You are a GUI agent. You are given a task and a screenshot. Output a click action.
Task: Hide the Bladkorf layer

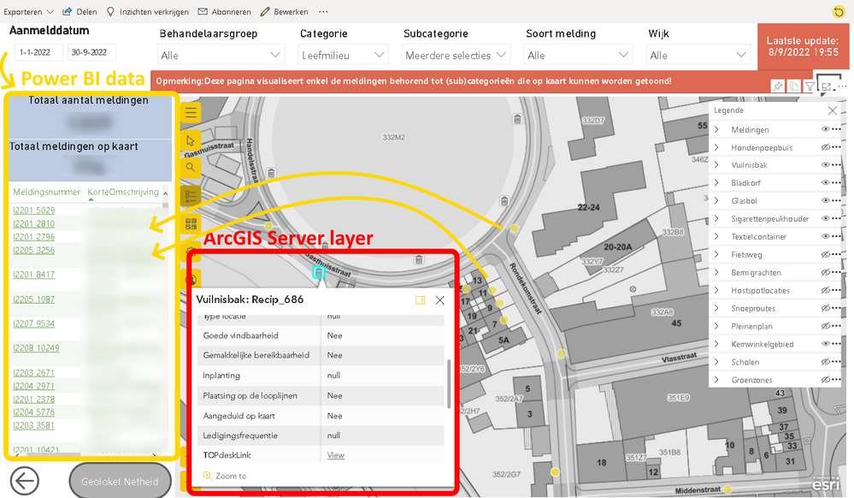(826, 183)
